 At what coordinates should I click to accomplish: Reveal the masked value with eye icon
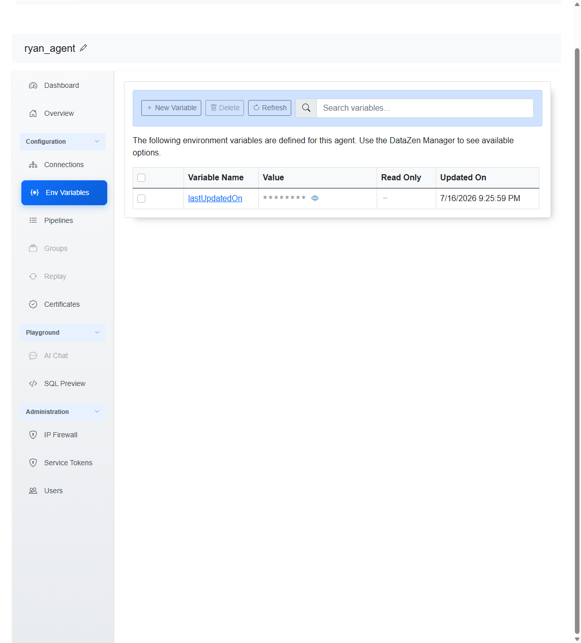point(315,198)
